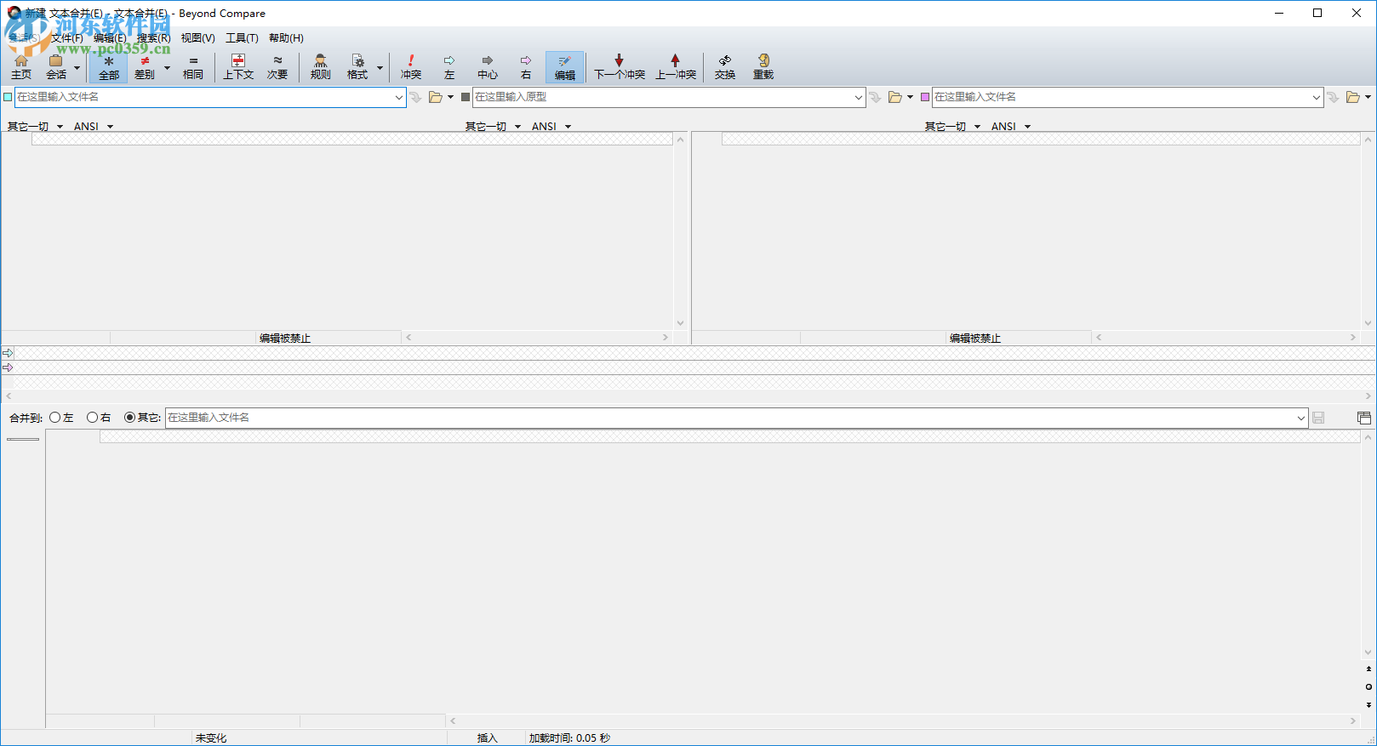Jump to 上一冲突 previous conflict
The height and width of the screenshot is (746, 1377).
(675, 66)
